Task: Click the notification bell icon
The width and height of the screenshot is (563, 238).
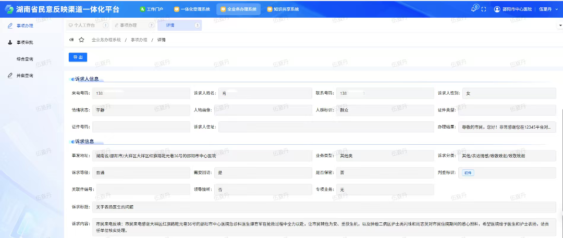Action: pyautogui.click(x=473, y=9)
